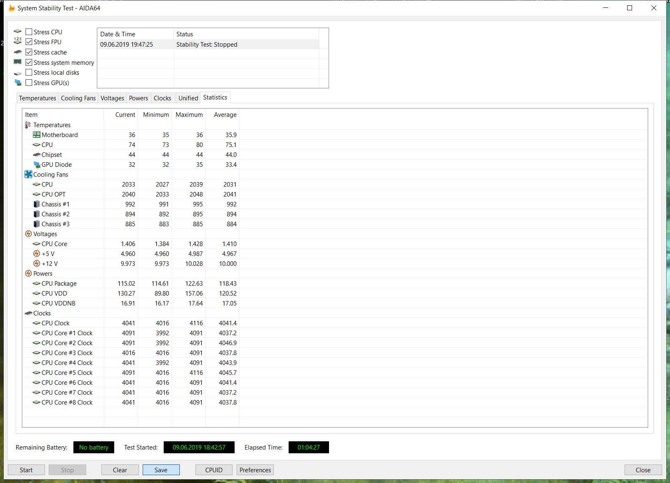
Task: Click the Voltages lightning icon
Action: pyautogui.click(x=28, y=234)
